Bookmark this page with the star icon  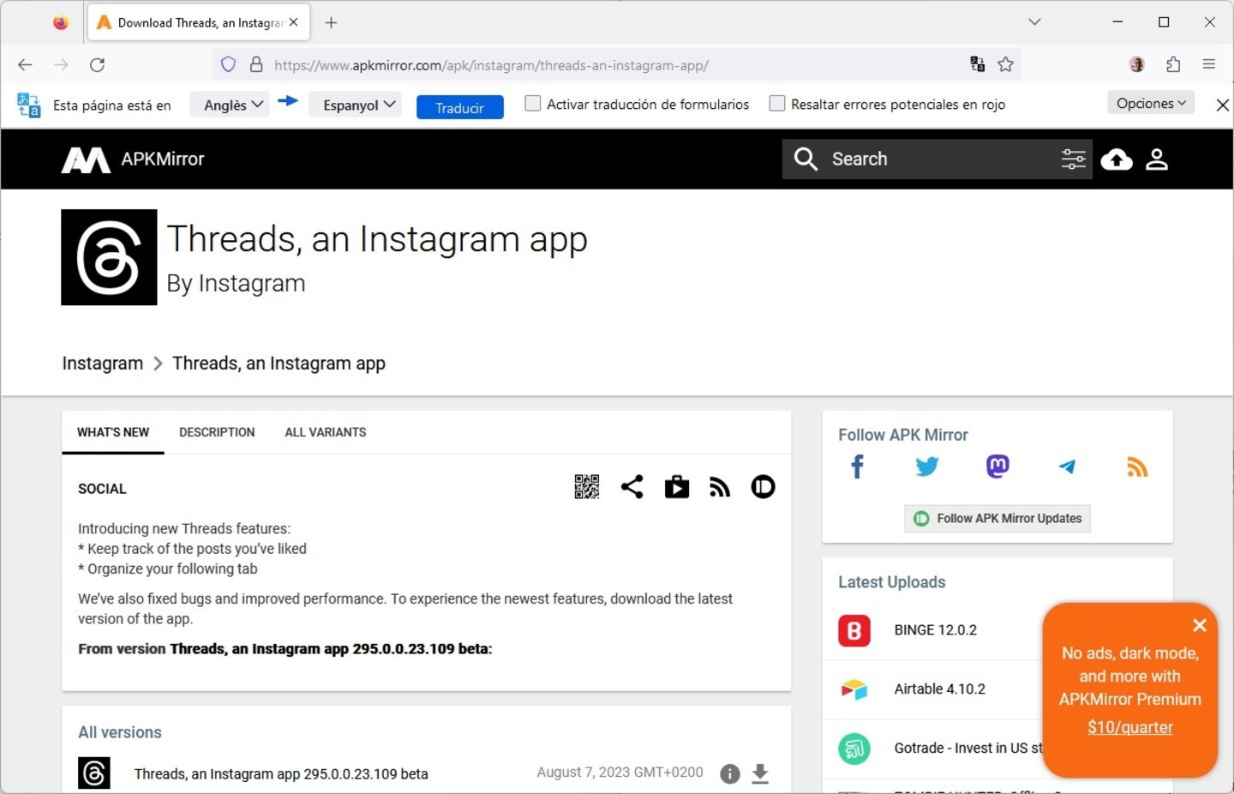(x=1006, y=64)
